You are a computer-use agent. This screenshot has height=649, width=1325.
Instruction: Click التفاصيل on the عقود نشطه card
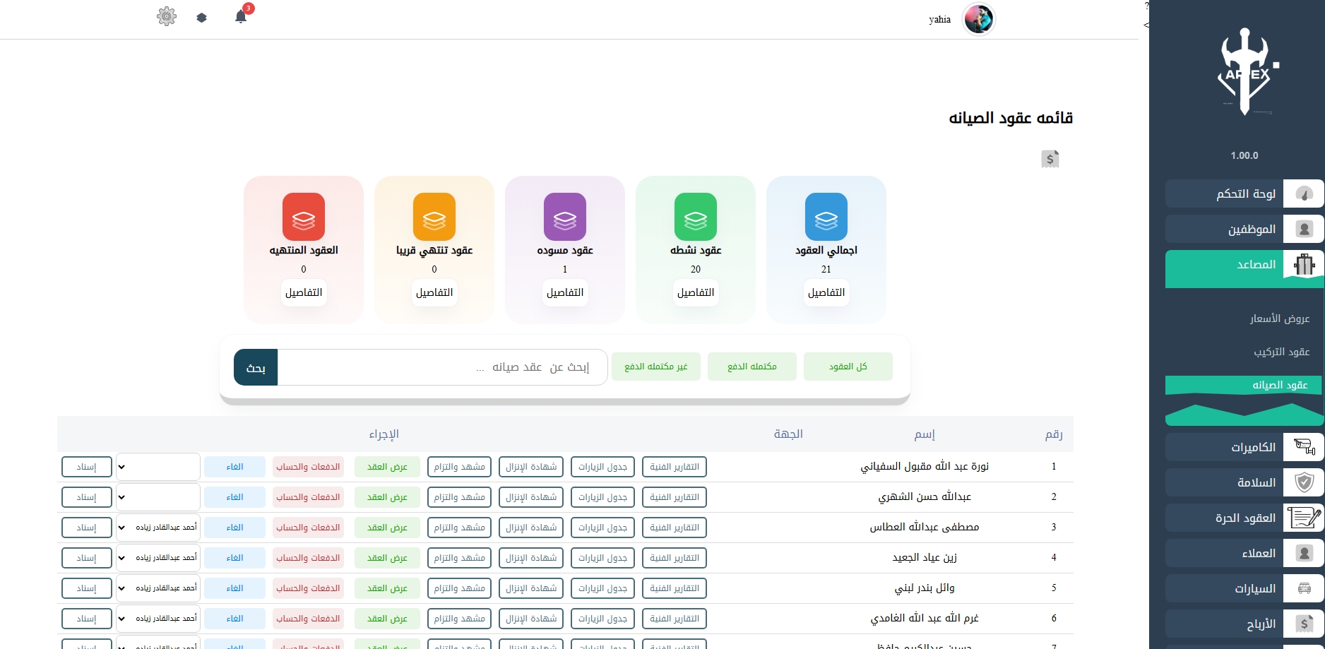695,292
